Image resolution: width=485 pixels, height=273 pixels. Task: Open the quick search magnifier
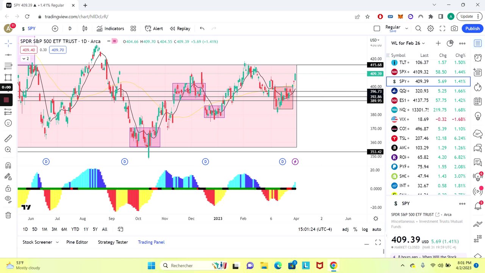pos(418,28)
